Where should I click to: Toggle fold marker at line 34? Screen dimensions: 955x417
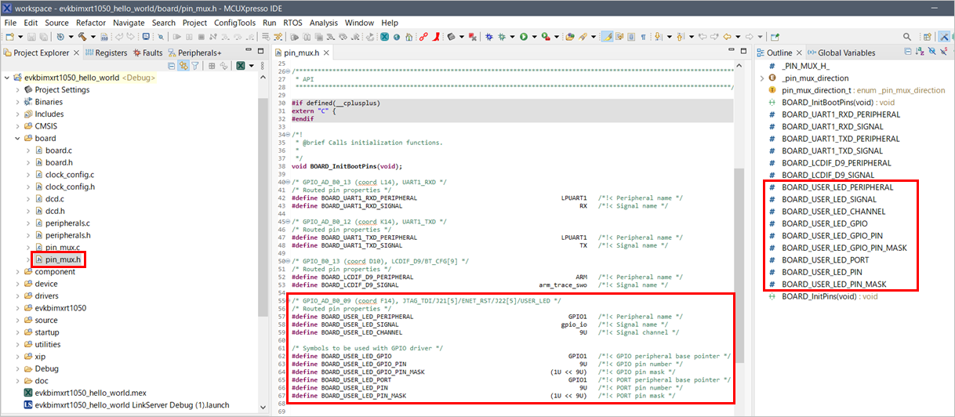point(287,135)
